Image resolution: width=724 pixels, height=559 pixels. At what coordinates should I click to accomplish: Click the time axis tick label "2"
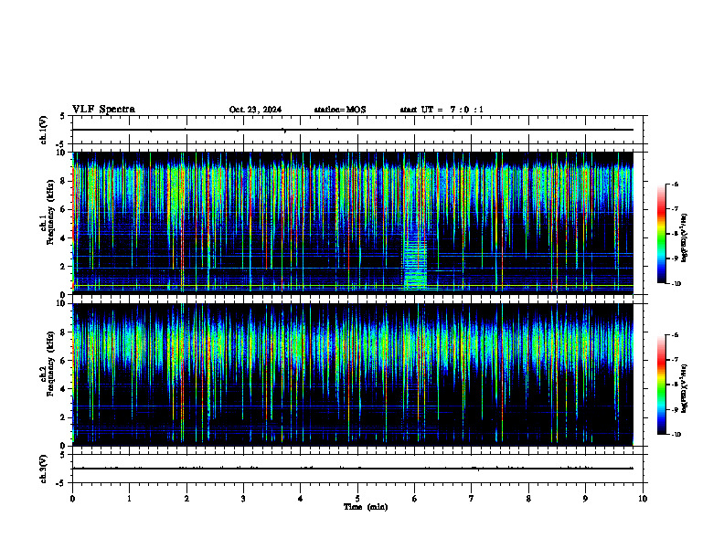[x=186, y=499]
